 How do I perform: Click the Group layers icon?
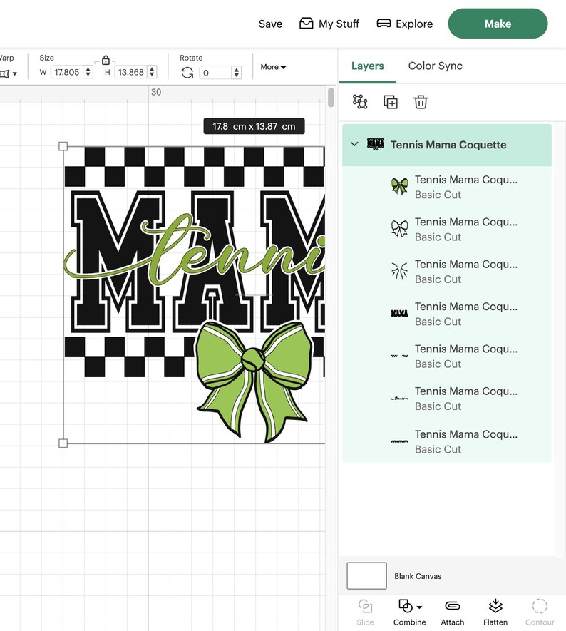coord(360,102)
